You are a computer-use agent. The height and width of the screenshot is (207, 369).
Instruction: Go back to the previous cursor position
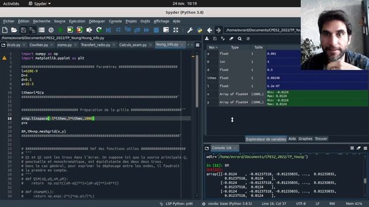point(209,30)
